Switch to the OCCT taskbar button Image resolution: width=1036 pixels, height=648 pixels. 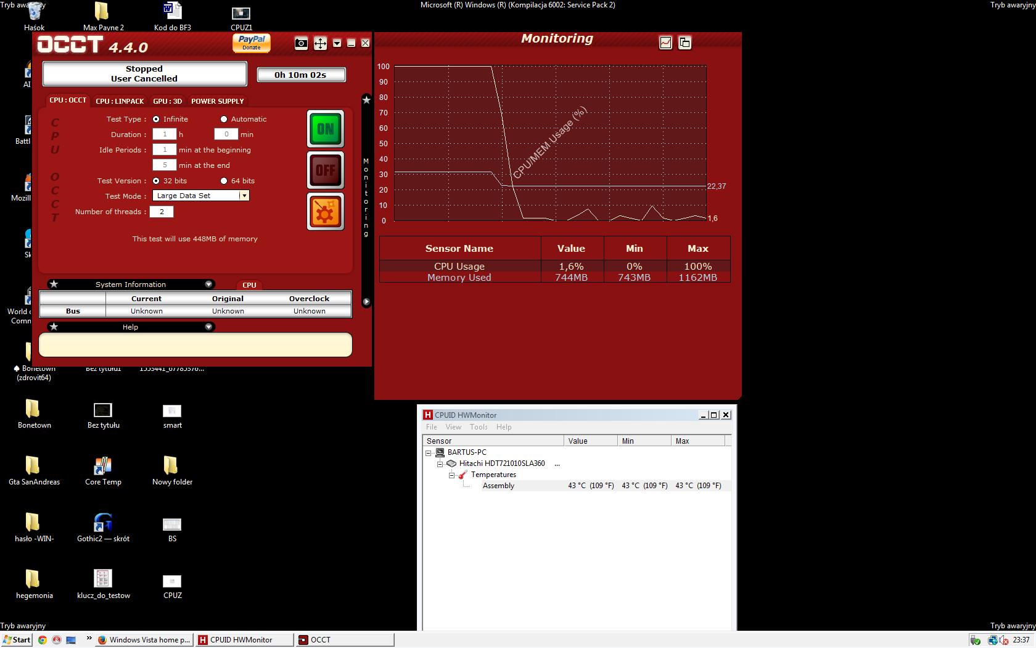coord(344,640)
